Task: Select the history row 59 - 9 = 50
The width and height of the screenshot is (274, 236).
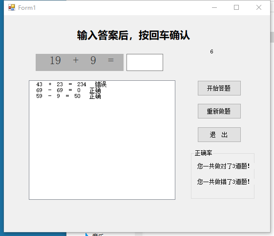Action: (x=68, y=96)
